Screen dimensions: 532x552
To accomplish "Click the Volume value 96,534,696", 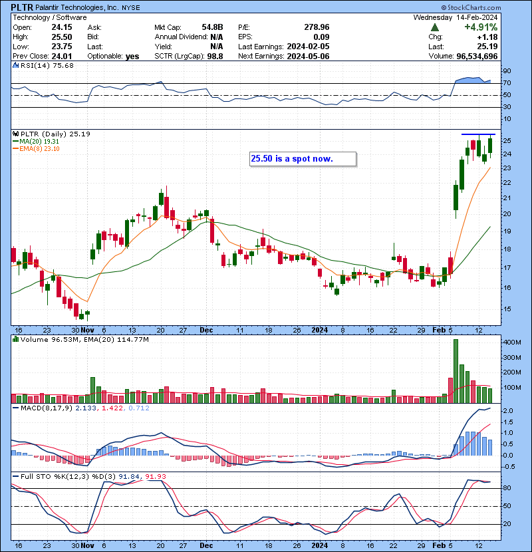I will point(477,57).
